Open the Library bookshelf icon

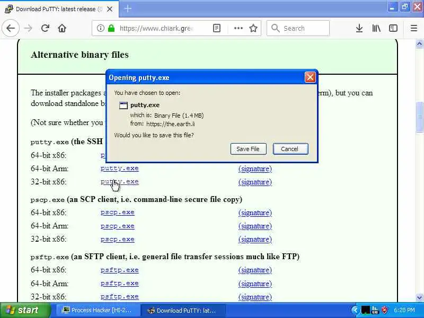[376, 28]
